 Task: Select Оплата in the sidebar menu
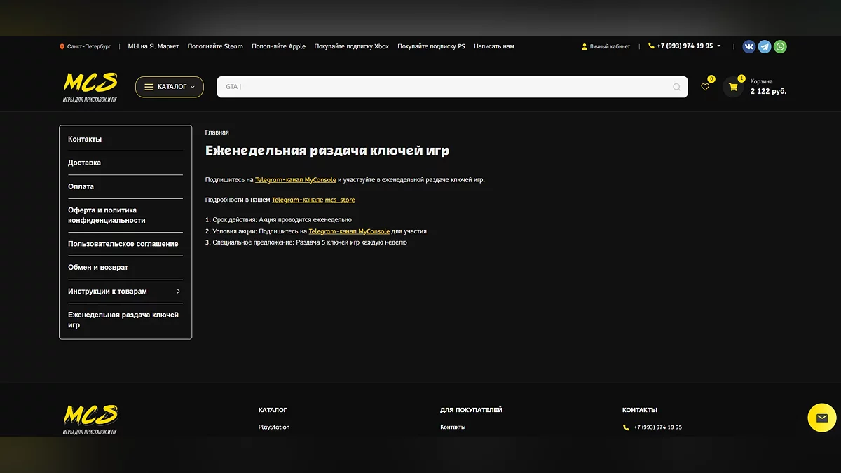(x=81, y=186)
